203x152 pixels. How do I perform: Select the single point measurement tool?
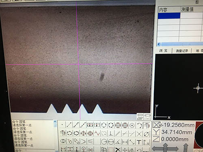click(62, 125)
